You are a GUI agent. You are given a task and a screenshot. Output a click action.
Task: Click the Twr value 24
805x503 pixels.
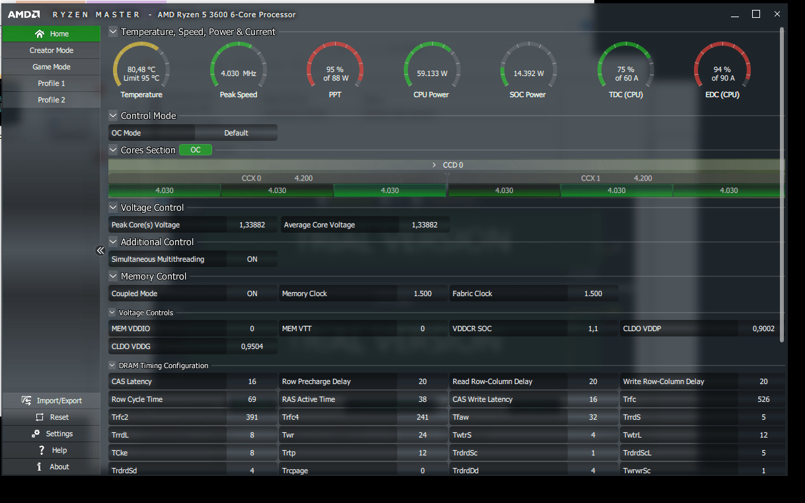point(422,435)
